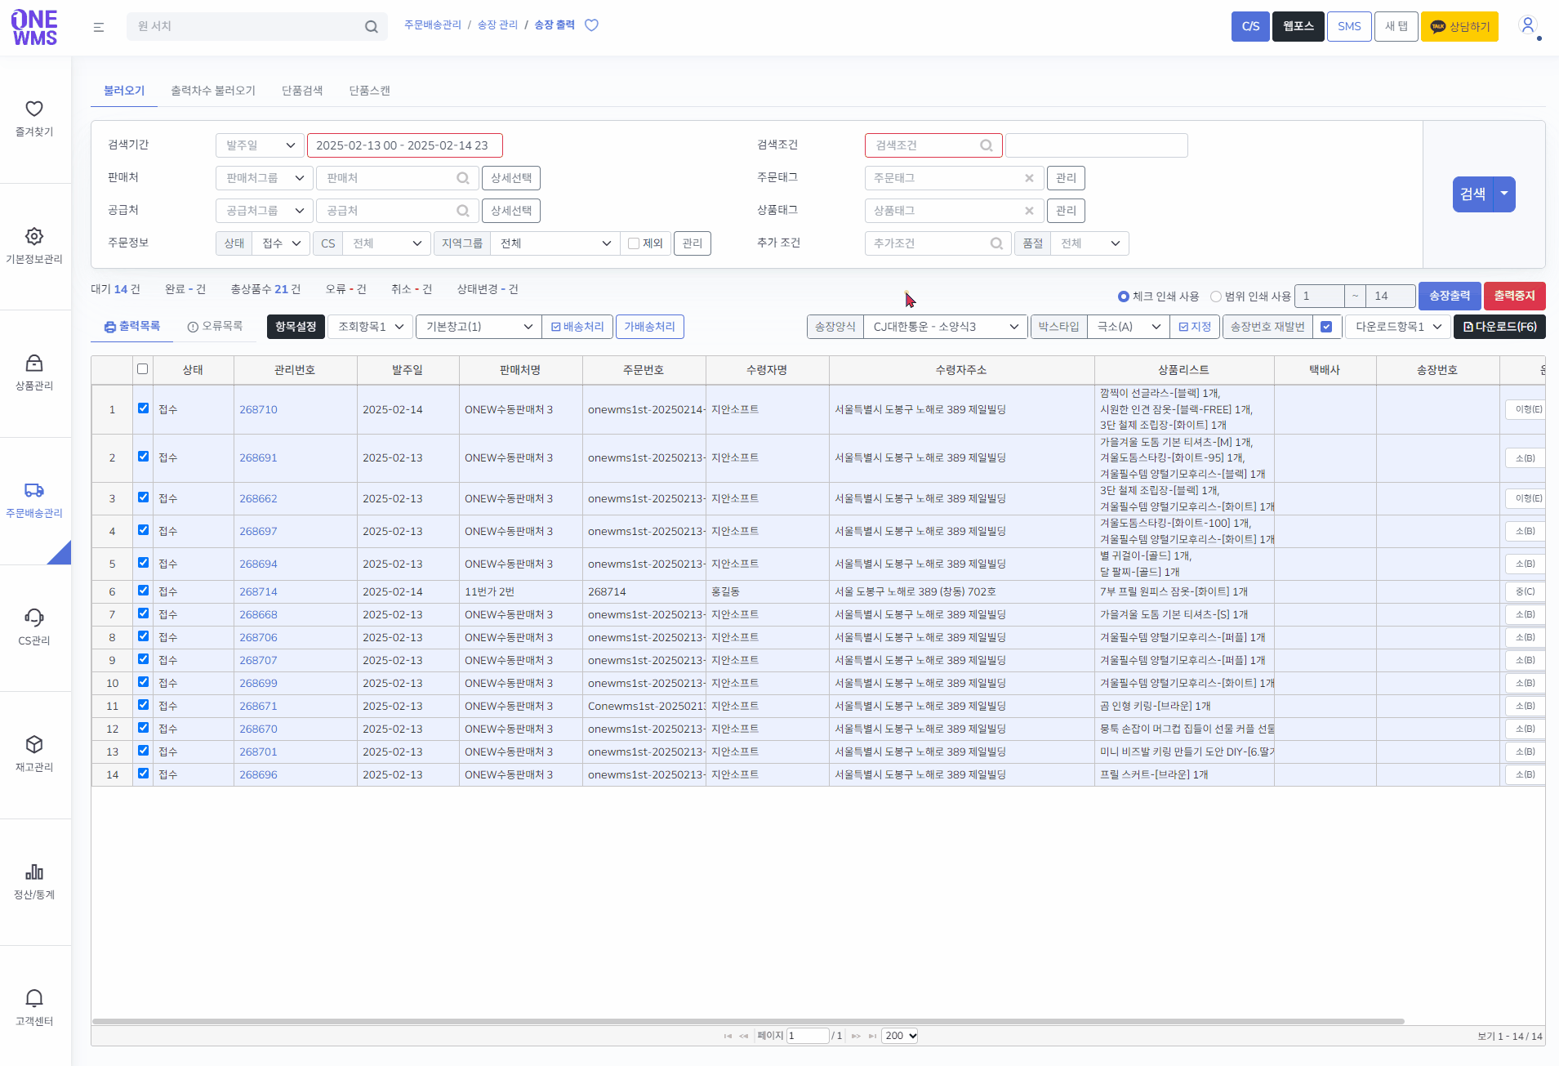Open the 다운로드항목1 dropdown

tap(1398, 327)
